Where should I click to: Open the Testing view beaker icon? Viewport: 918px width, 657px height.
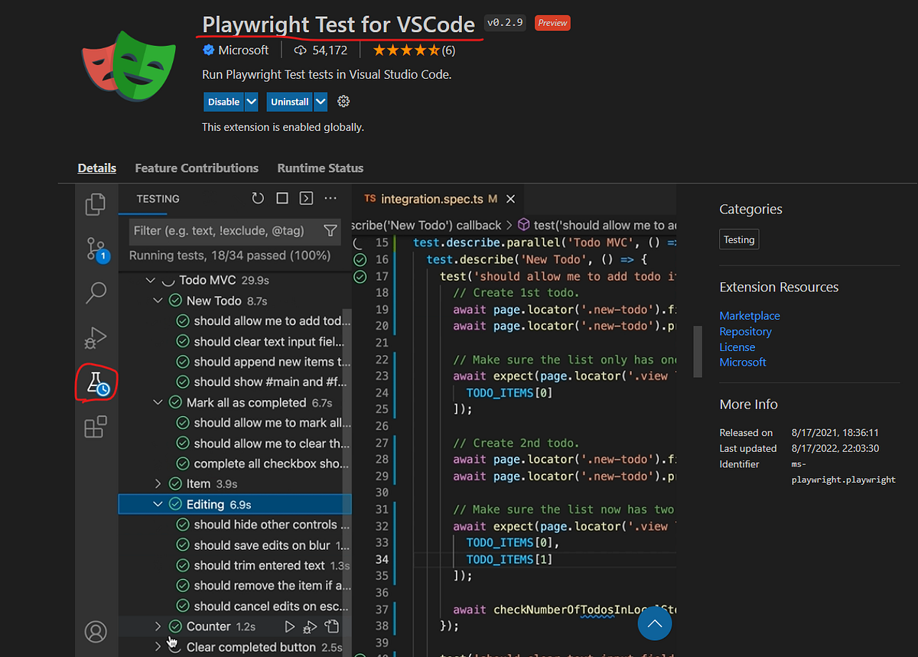point(95,382)
